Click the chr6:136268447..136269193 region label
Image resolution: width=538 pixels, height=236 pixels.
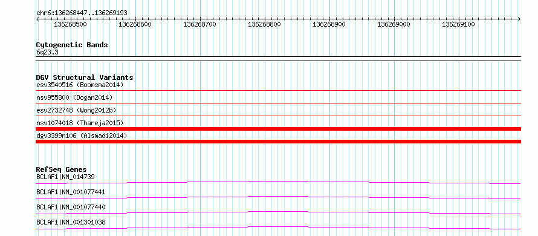(x=82, y=13)
